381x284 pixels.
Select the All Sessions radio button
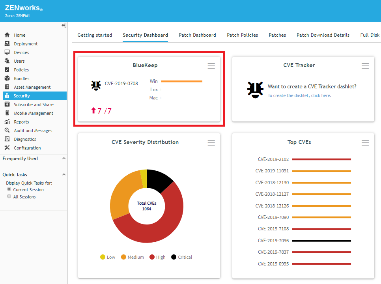click(9, 196)
